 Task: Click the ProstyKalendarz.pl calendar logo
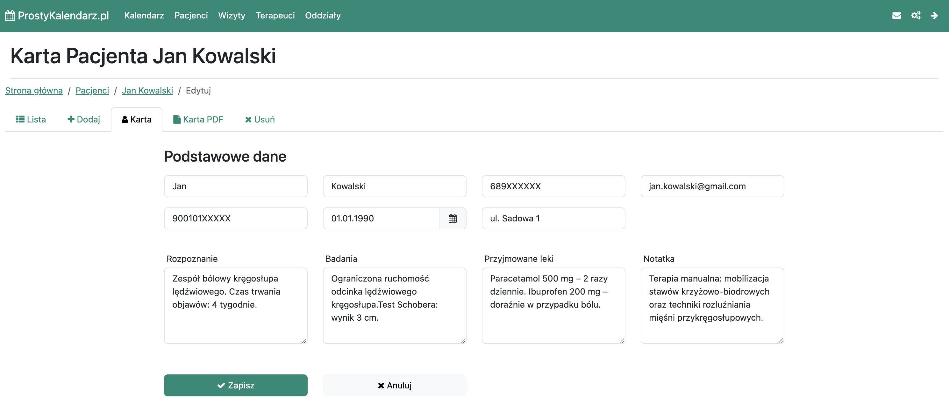[10, 16]
